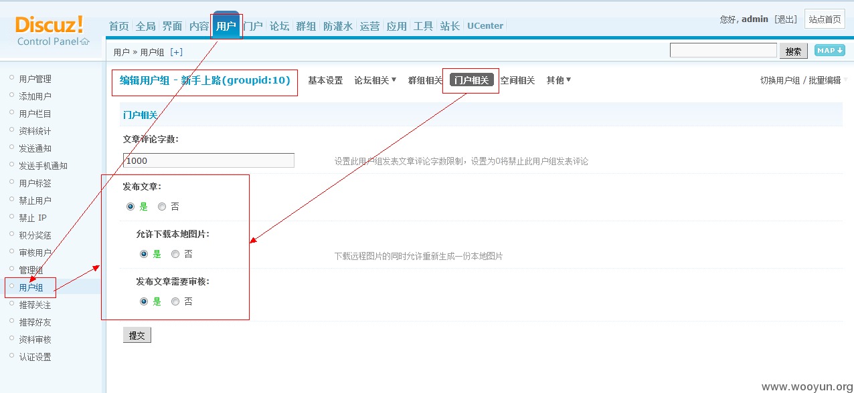Open 资料审核 in sidebar
Viewport: 854px width, 393px height.
click(x=35, y=340)
